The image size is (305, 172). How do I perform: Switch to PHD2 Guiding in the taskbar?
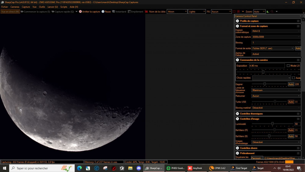pos(175,168)
